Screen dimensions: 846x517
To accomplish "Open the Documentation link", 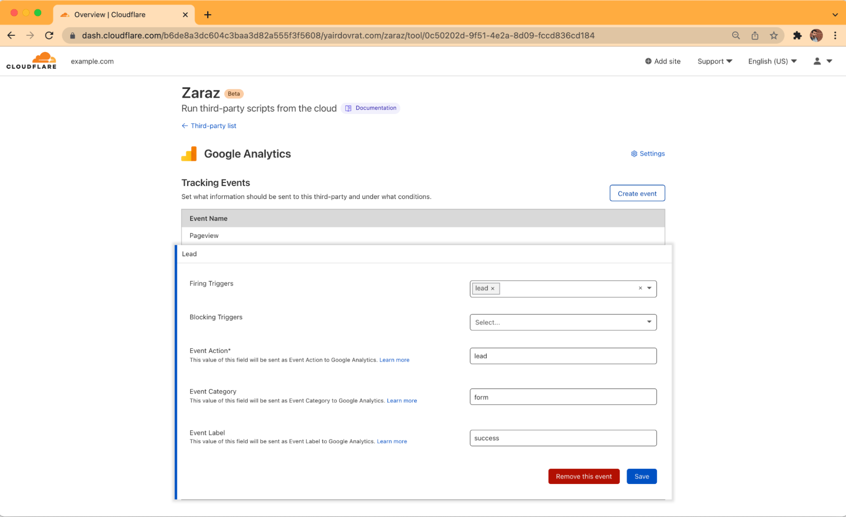I will click(371, 108).
